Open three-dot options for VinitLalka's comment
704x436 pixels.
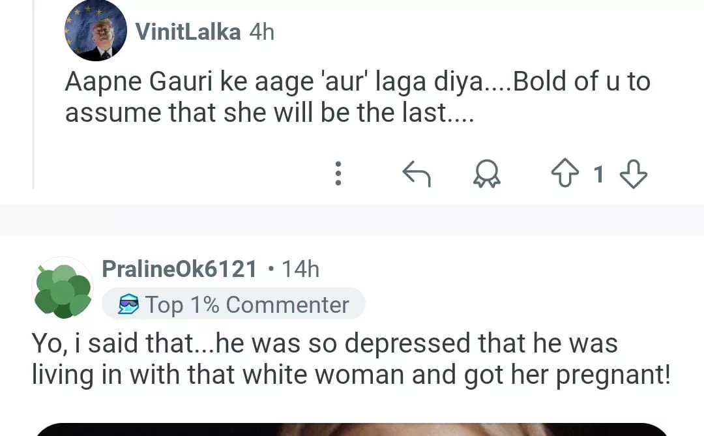338,174
